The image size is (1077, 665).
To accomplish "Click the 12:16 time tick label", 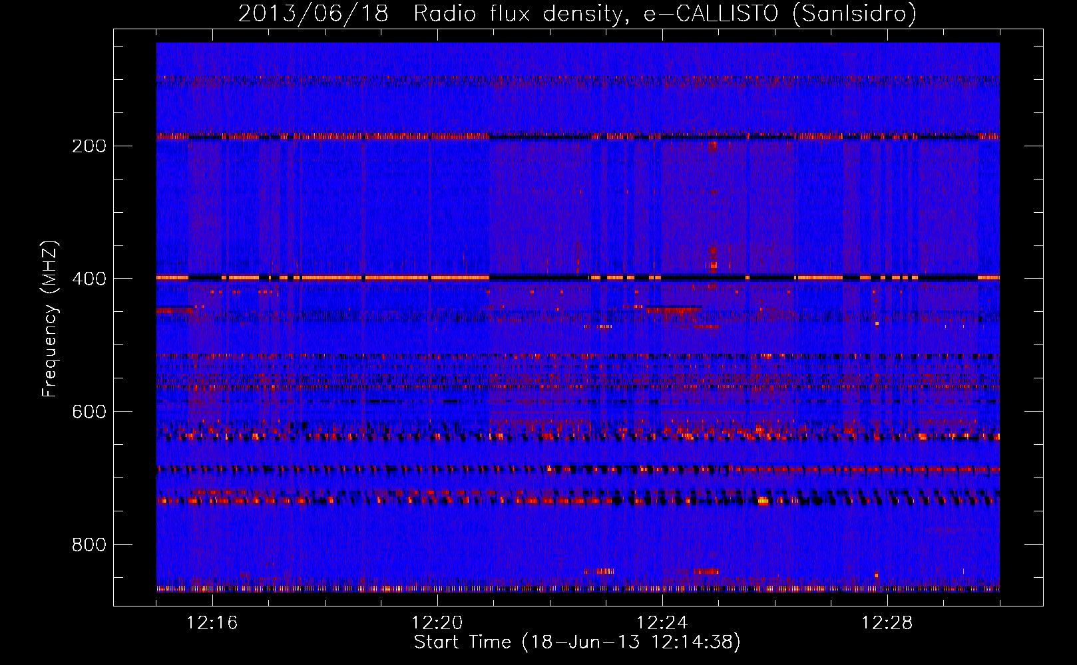I will coord(212,623).
